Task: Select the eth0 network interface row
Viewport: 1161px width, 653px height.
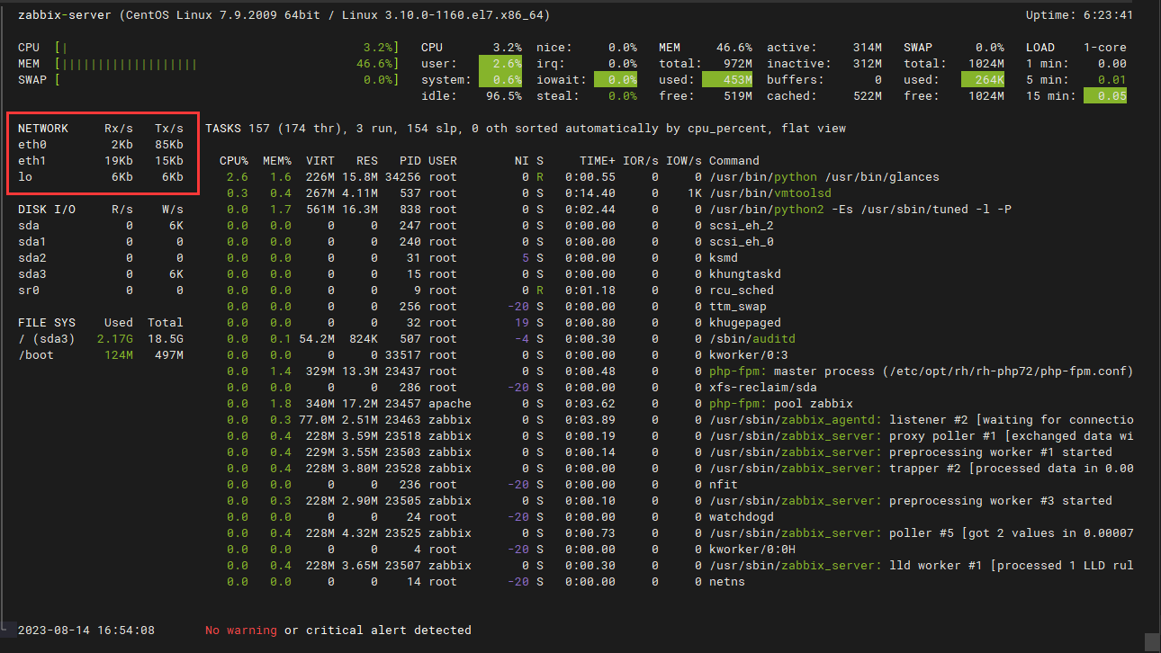Action: [x=101, y=145]
